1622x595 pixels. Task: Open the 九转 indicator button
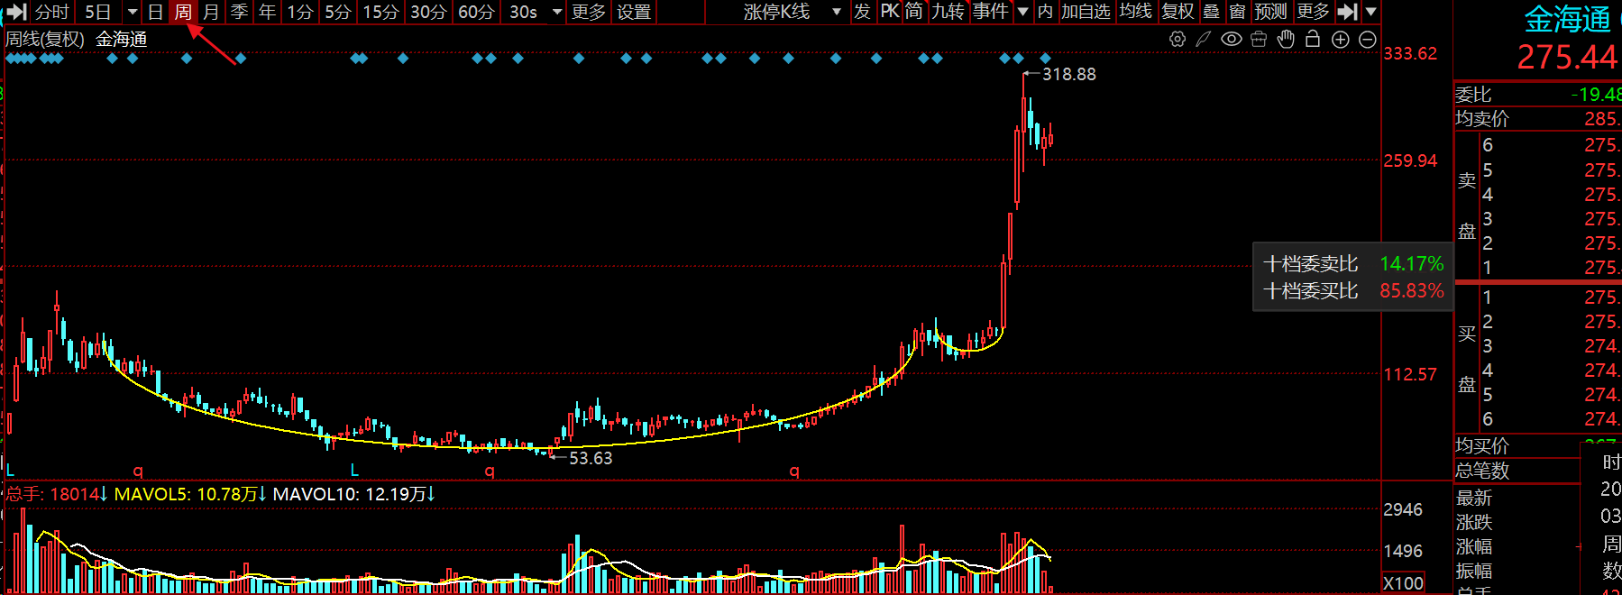[948, 12]
